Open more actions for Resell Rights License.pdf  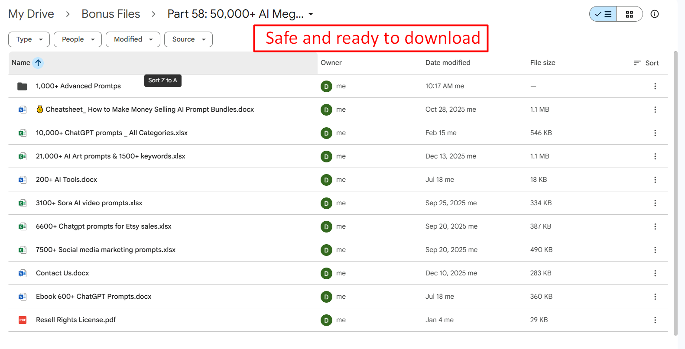tap(655, 320)
